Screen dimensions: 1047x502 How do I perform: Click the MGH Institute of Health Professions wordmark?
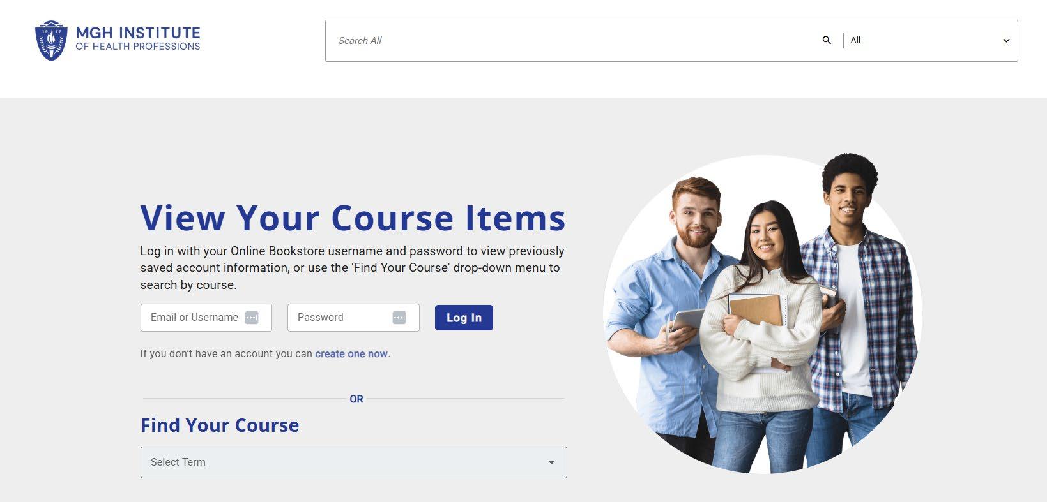(138, 38)
